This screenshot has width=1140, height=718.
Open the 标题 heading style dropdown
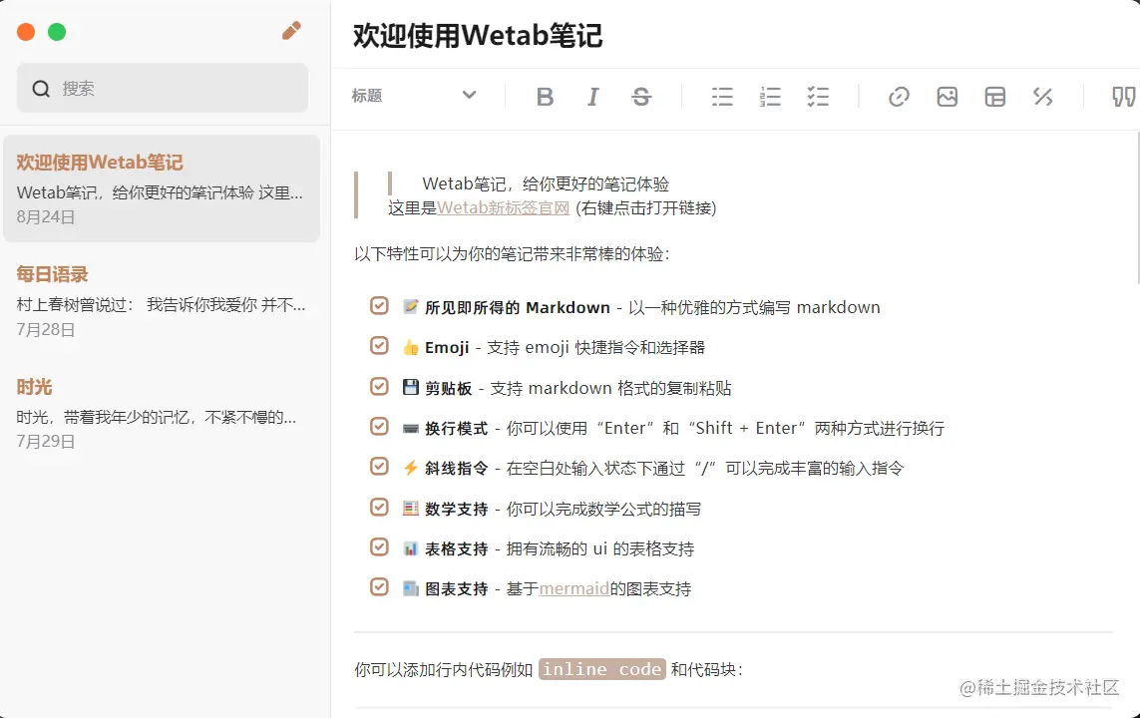click(x=415, y=95)
